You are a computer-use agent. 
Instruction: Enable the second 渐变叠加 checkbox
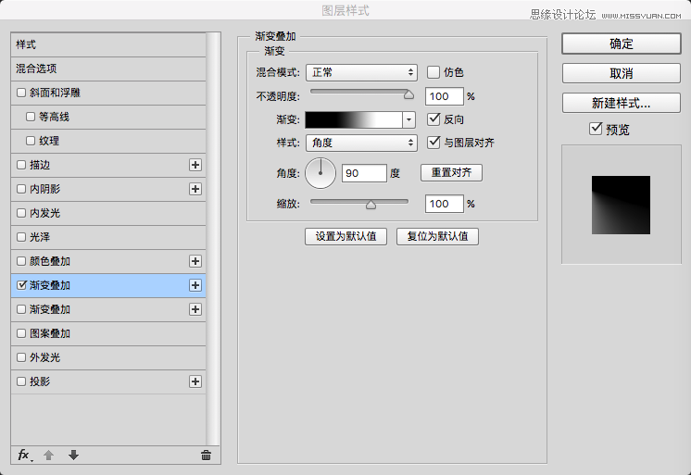[x=21, y=309]
